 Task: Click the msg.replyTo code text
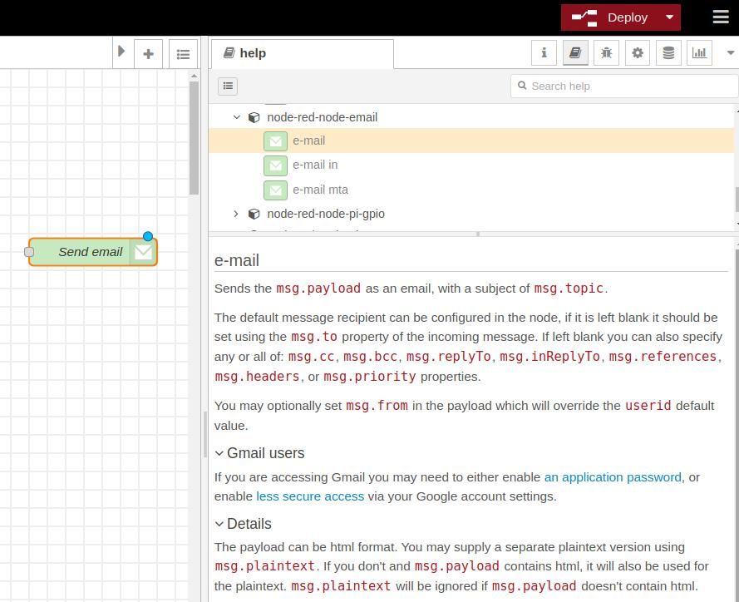pyautogui.click(x=448, y=357)
